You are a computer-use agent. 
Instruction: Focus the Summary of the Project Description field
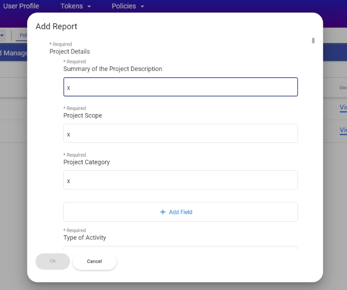point(180,87)
